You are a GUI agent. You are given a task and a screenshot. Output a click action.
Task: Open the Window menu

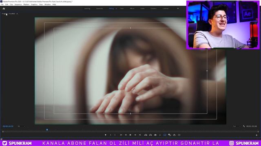point(47,4)
